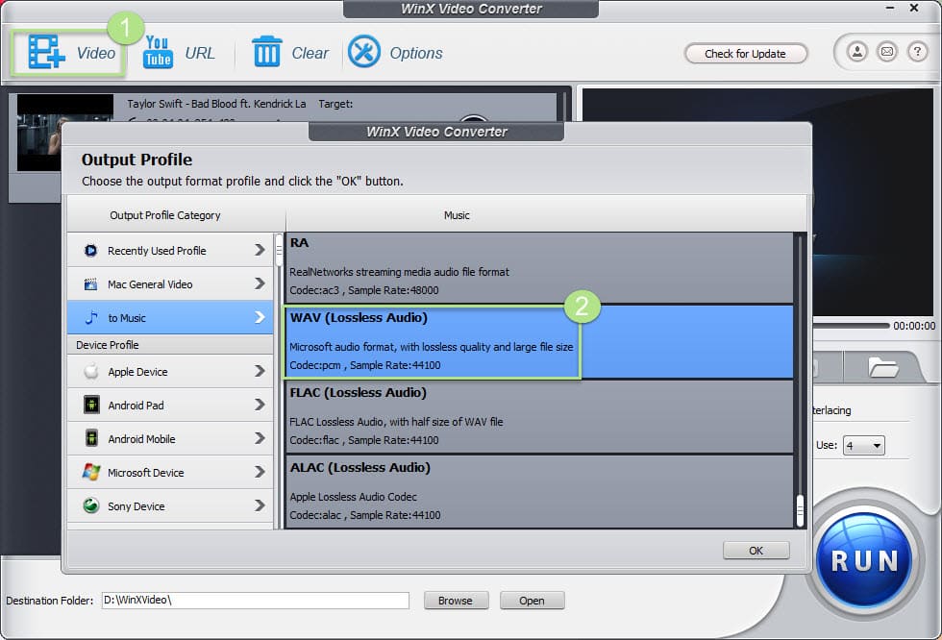942x640 pixels.
Task: Click the add Video icon
Action: (47, 52)
